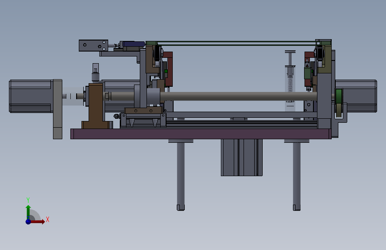
Task: Select the brown bearing support block
Action: tap(96, 106)
